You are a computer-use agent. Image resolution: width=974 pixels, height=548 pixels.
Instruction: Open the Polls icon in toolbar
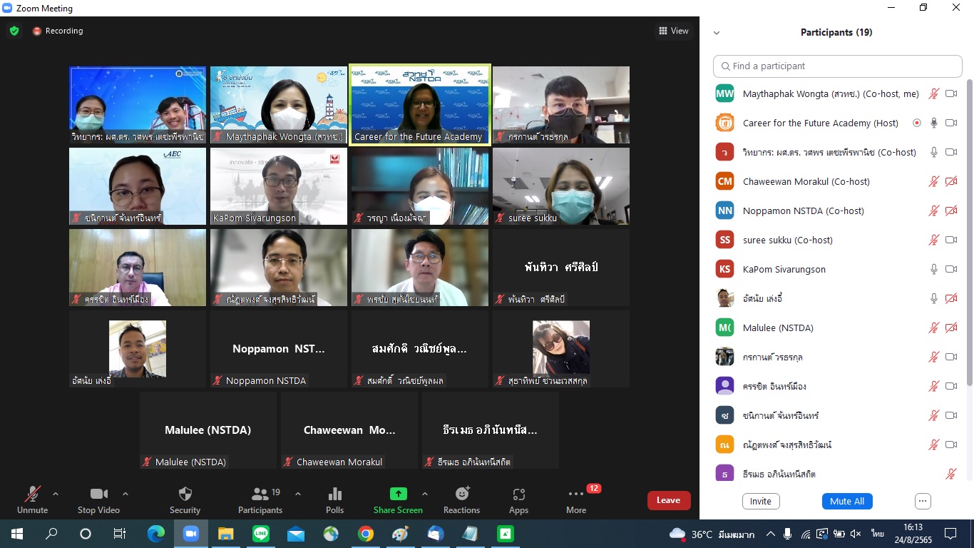(x=334, y=494)
